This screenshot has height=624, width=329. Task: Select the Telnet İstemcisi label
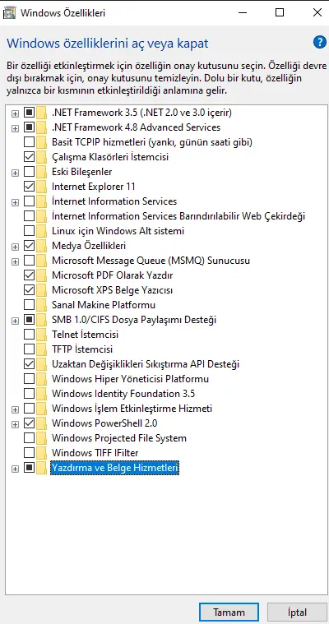click(x=85, y=335)
